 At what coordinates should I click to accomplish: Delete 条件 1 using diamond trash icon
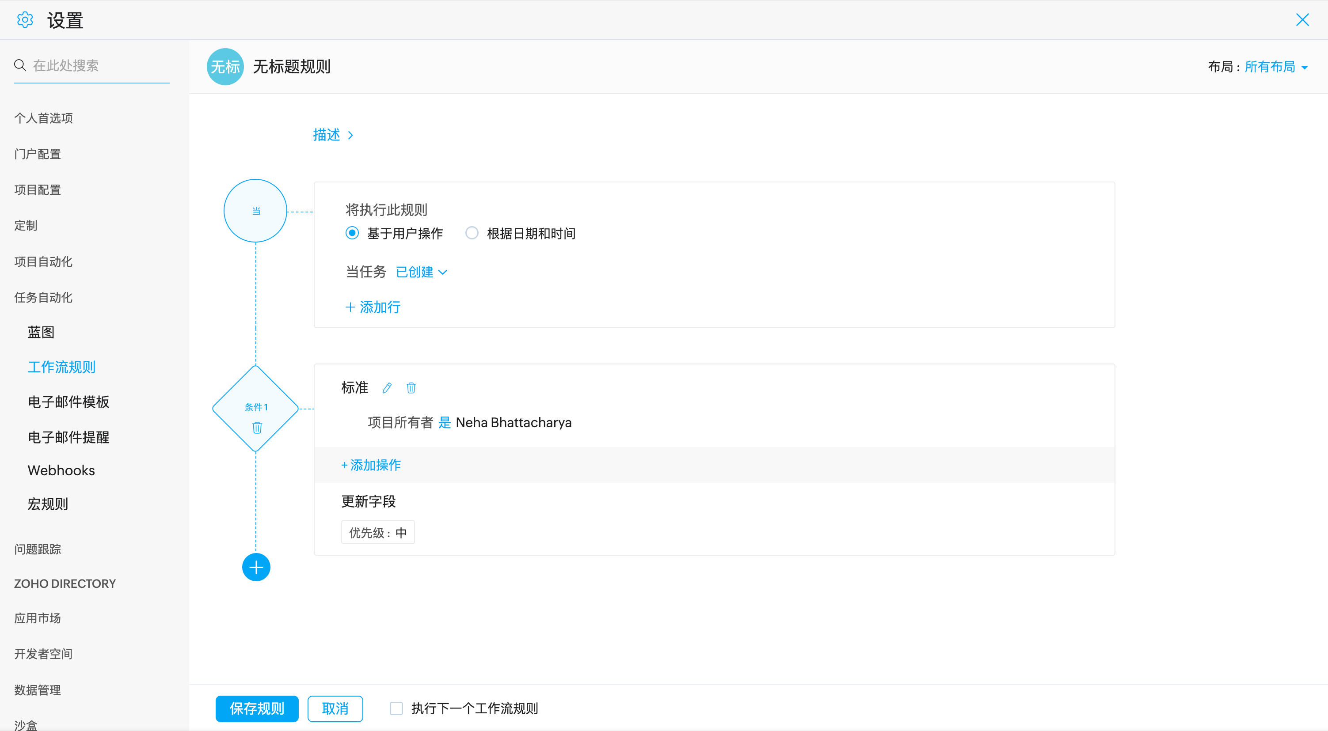click(x=257, y=428)
